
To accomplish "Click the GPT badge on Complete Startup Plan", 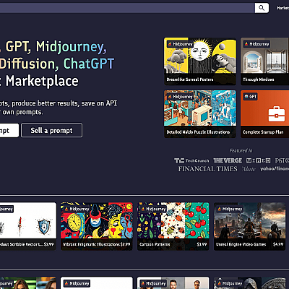I will pyautogui.click(x=250, y=97).
